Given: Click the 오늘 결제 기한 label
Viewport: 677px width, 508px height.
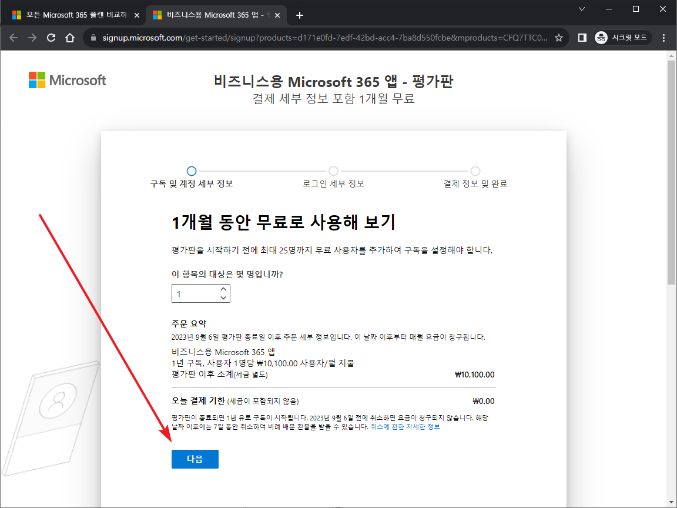Looking at the screenshot, I should tap(198, 401).
